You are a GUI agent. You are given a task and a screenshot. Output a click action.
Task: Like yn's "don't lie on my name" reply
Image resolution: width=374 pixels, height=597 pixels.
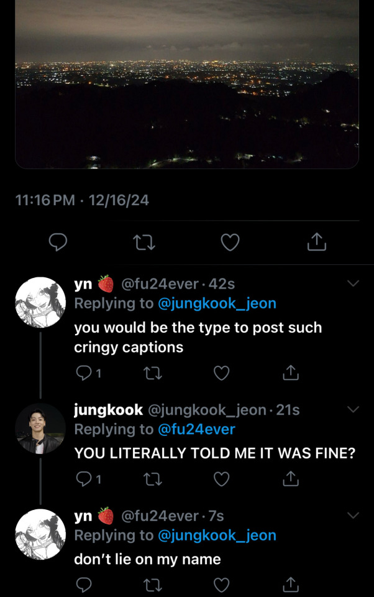coord(221,585)
